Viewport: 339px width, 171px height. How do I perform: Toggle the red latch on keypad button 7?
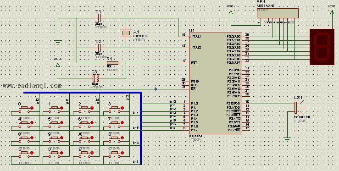pos(122,122)
